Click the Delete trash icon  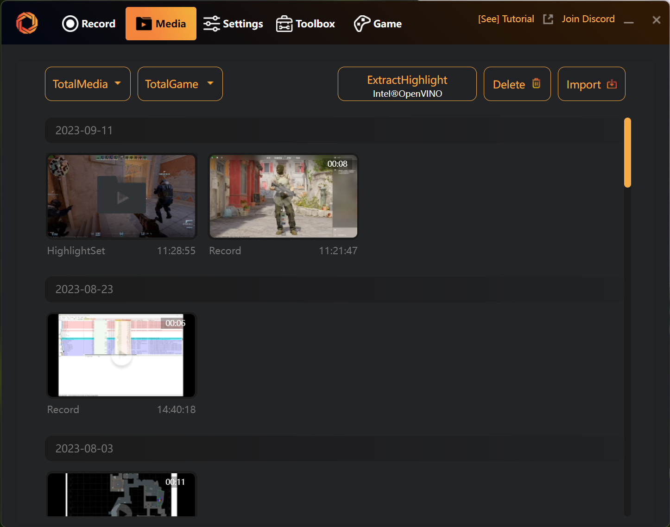pos(536,84)
